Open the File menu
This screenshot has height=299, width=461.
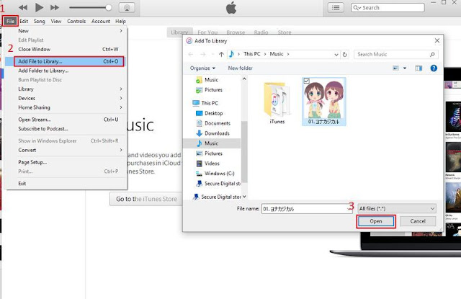tap(11, 21)
